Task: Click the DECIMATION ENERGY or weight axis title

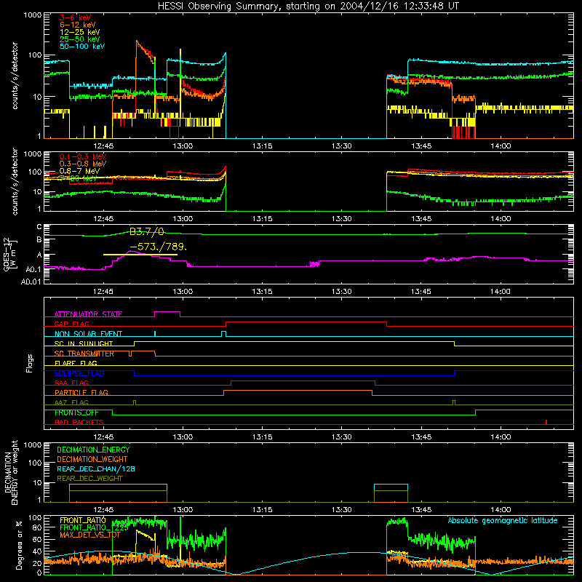Action: coord(11,472)
